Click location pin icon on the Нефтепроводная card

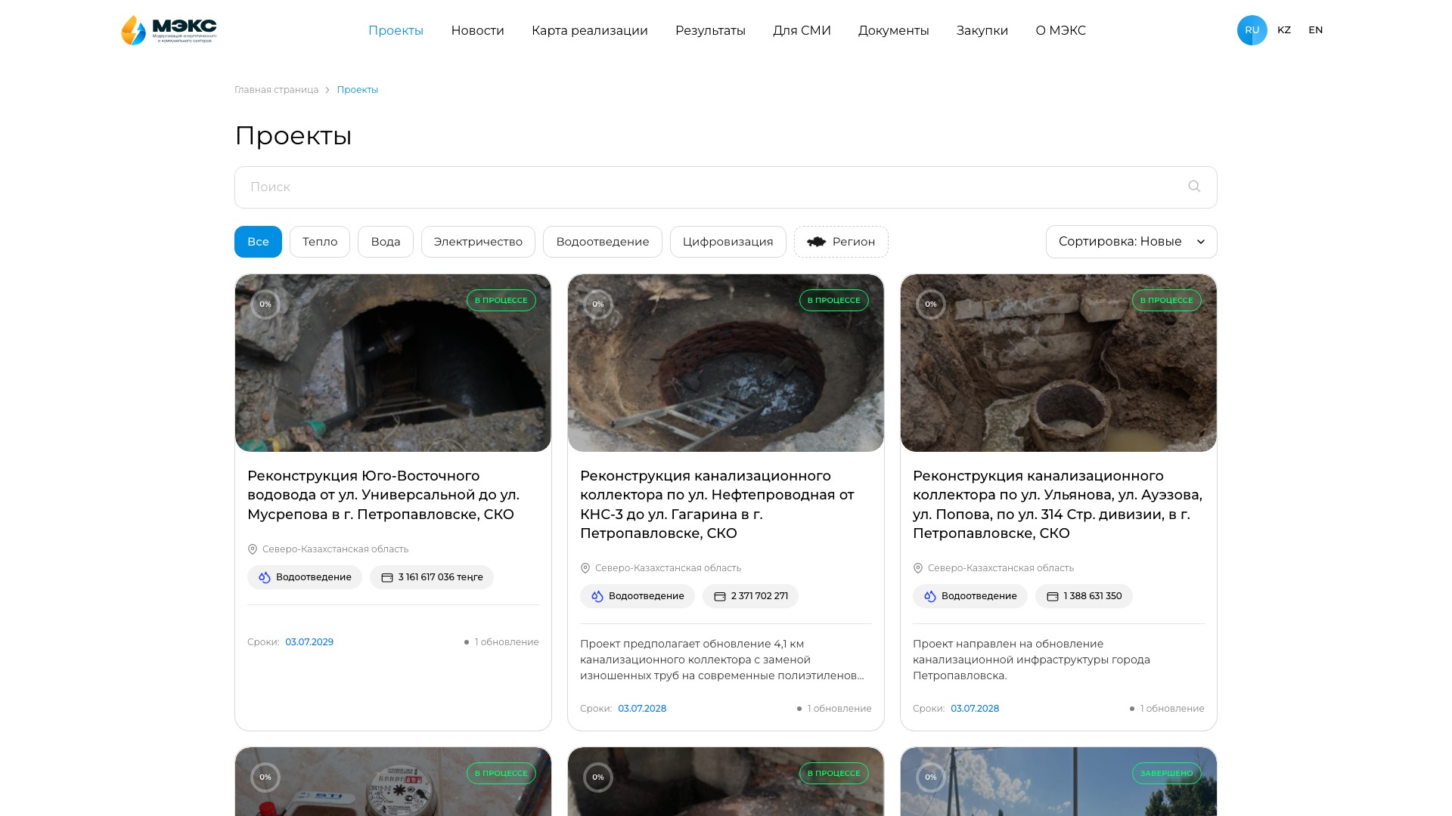[585, 568]
